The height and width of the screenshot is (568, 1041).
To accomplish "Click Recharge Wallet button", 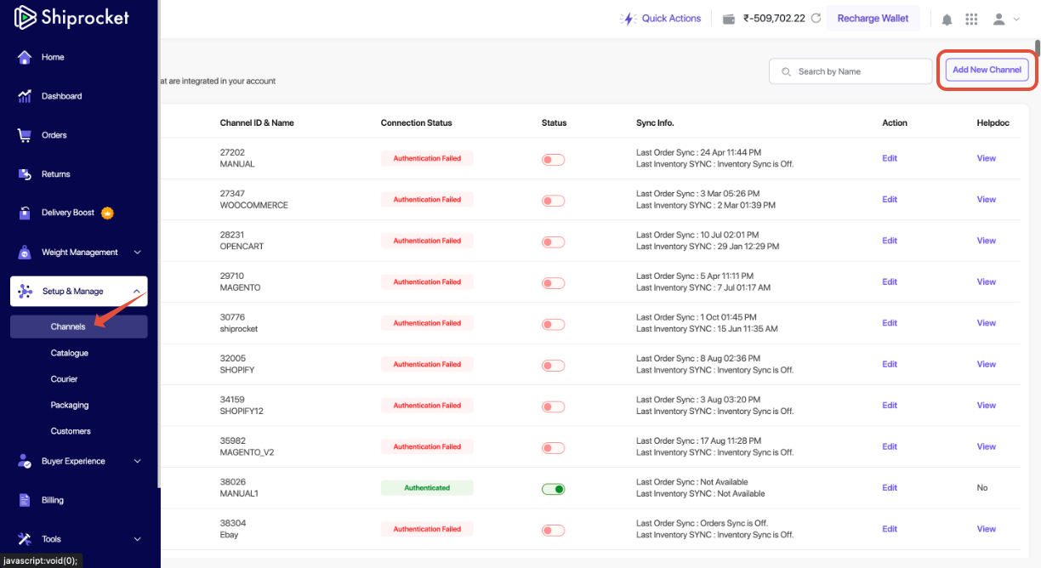I will tap(873, 19).
